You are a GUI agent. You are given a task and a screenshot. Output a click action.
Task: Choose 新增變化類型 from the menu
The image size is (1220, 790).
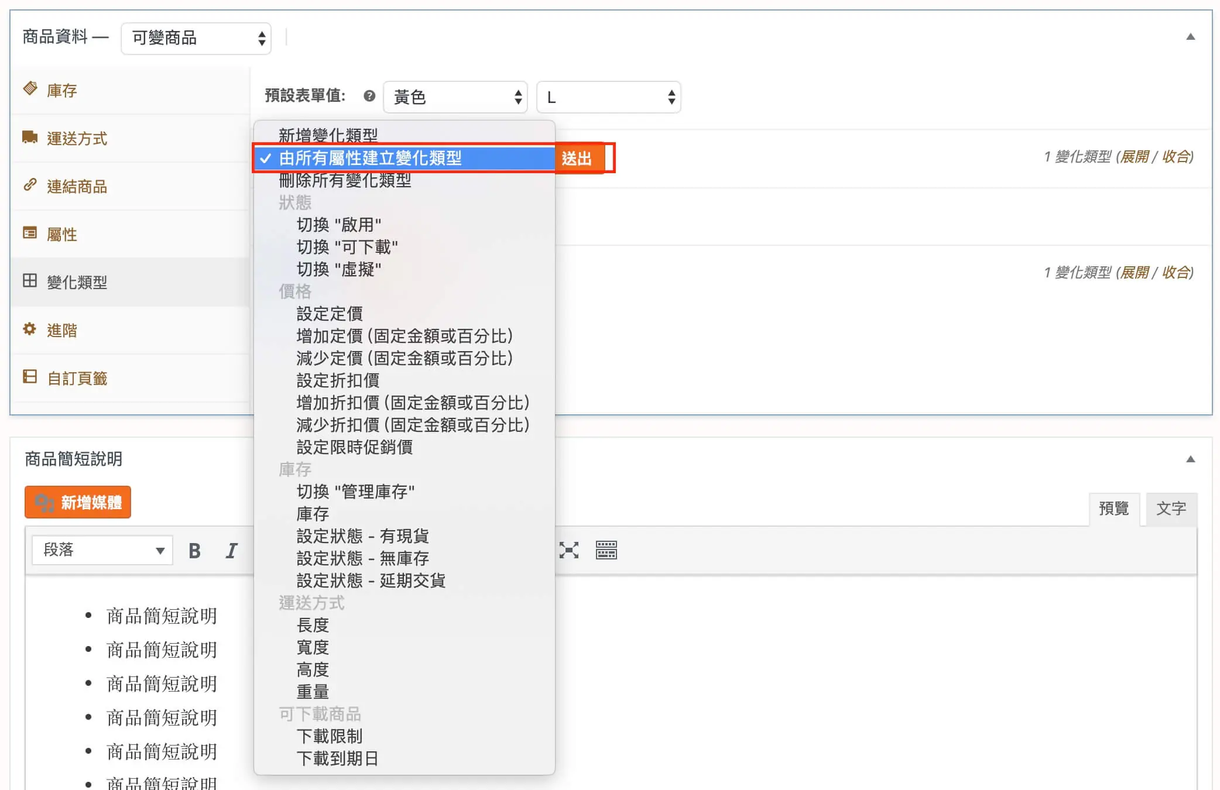(x=404, y=135)
